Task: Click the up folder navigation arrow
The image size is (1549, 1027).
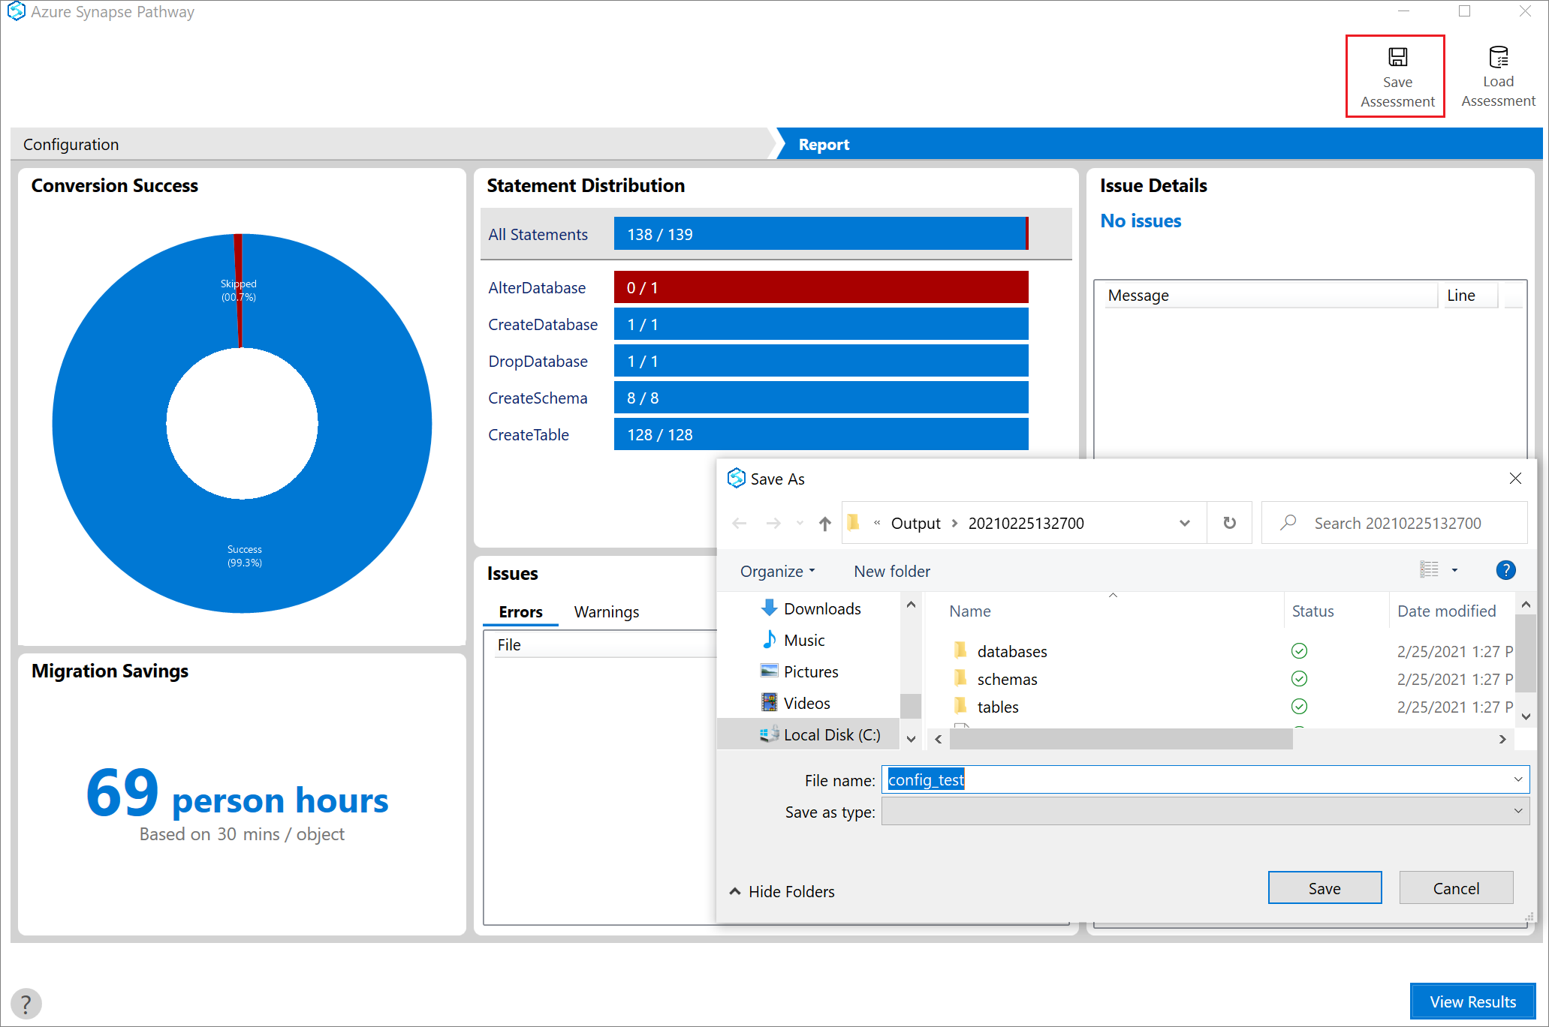Action: click(827, 521)
